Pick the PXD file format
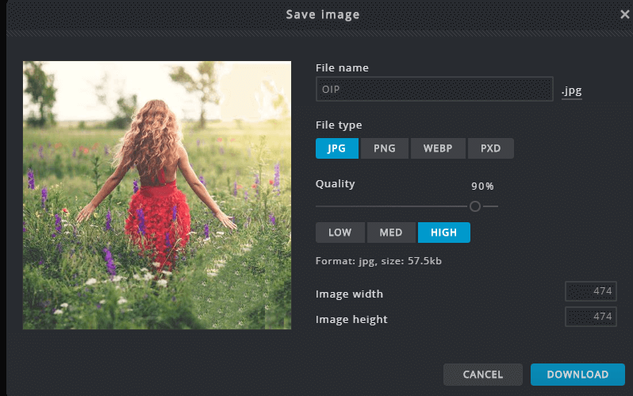This screenshot has height=396, width=633. [x=490, y=148]
